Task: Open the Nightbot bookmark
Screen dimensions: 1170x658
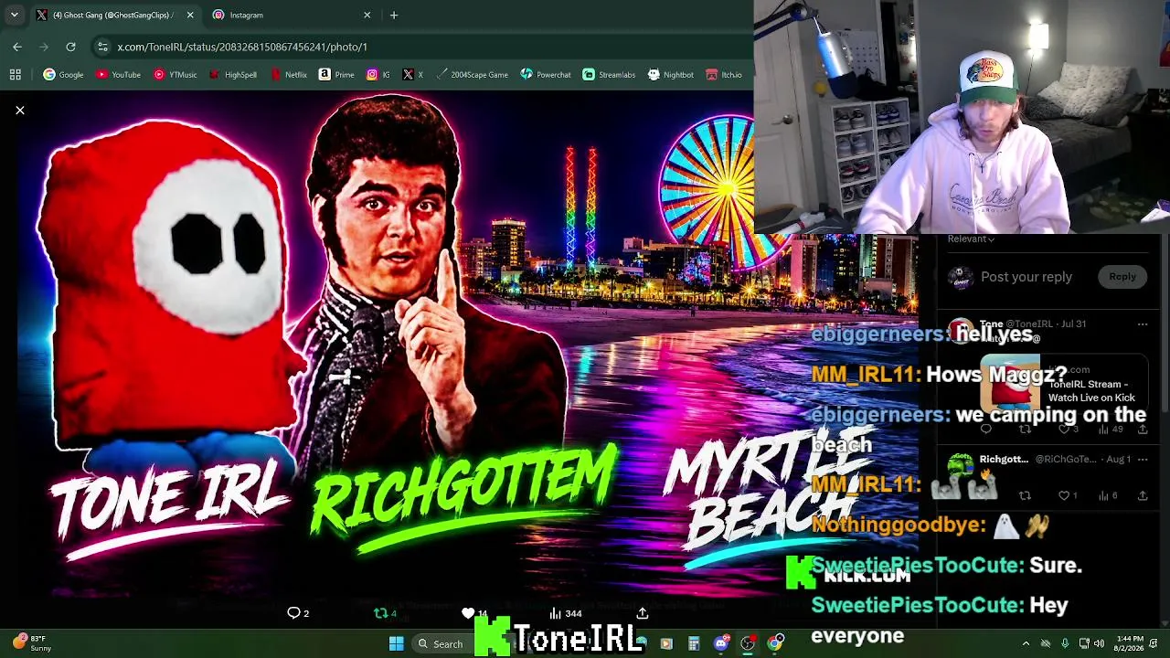Action: point(670,75)
